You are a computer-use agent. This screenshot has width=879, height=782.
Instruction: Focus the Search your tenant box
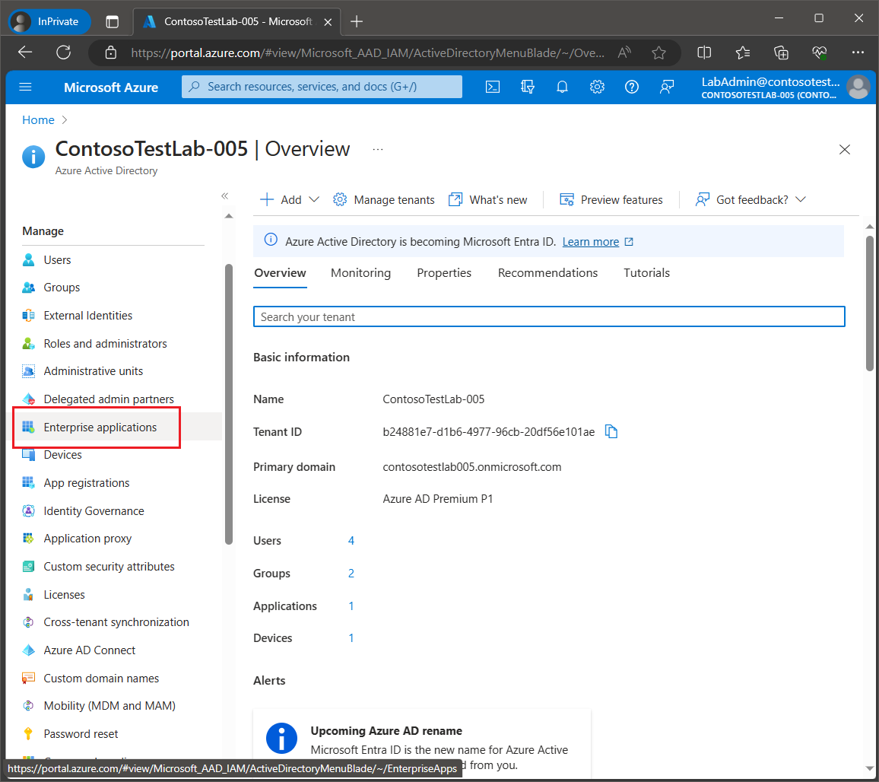(x=549, y=316)
